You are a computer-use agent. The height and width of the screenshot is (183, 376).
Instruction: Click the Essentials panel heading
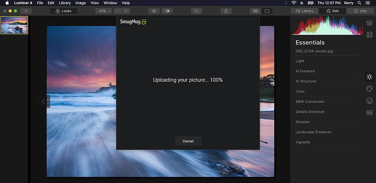pyautogui.click(x=310, y=42)
